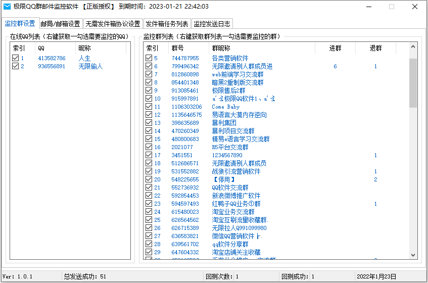Uncheck QQ 413582786 checkbox
Screen dimensions: 428x283
(16, 58)
